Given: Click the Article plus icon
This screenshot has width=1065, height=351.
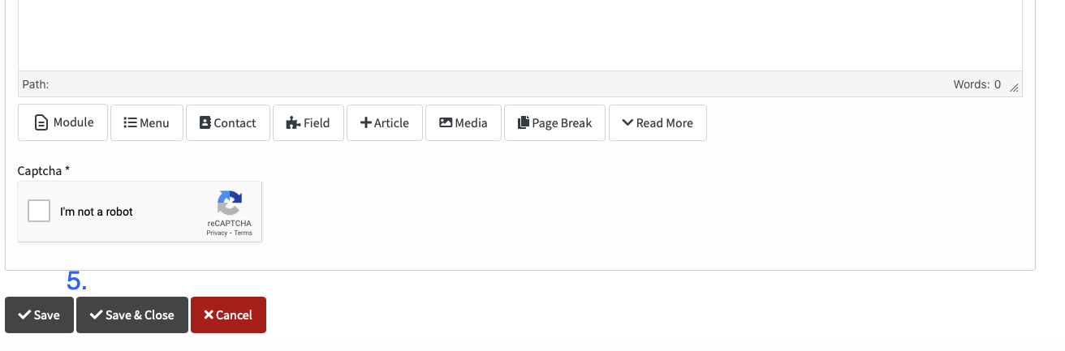Looking at the screenshot, I should tap(366, 122).
